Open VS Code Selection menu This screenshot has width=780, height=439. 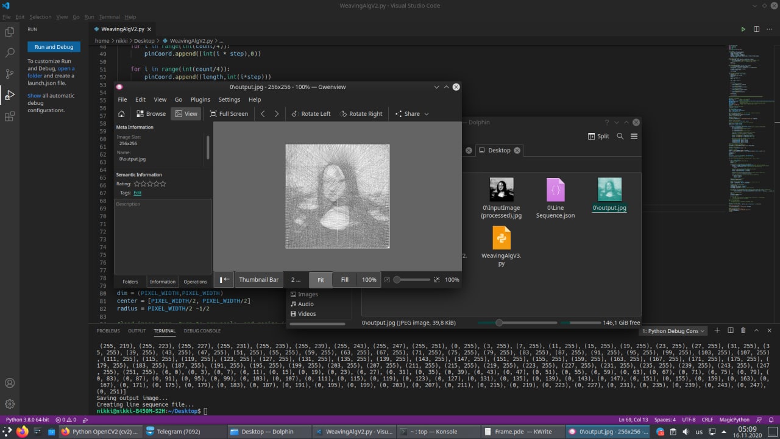[41, 17]
